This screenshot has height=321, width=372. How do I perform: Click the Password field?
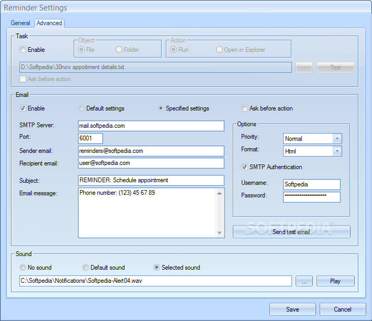click(312, 197)
